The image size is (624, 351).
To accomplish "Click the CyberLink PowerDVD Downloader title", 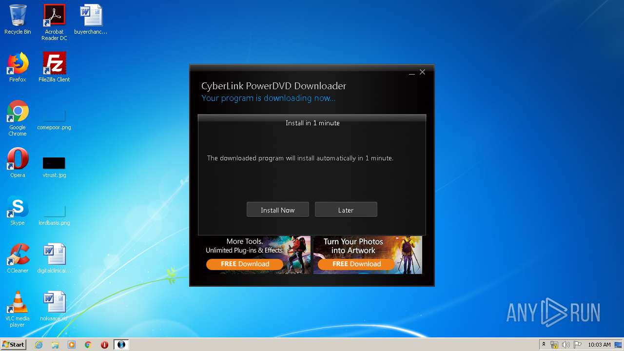I will coord(274,86).
